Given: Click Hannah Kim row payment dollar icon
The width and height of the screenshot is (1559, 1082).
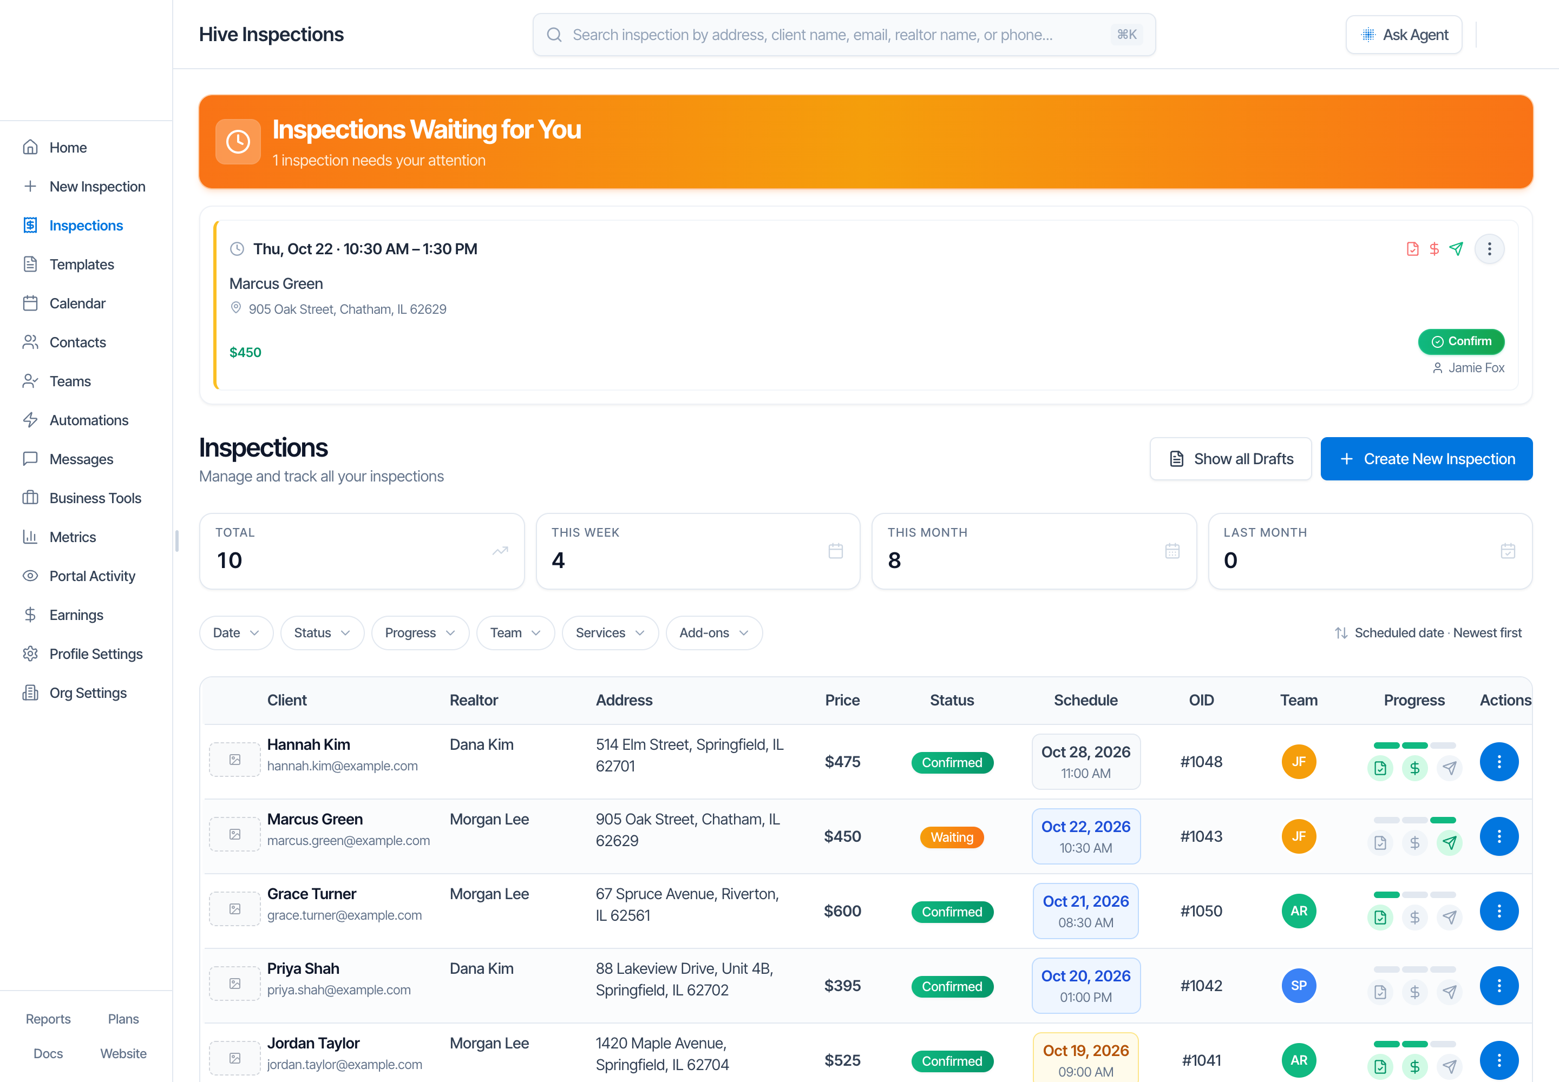Looking at the screenshot, I should point(1414,768).
